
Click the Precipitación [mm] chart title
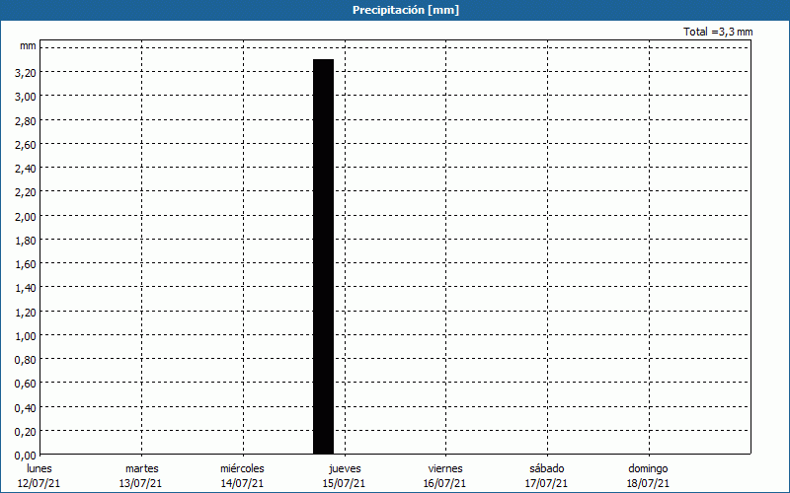(x=405, y=10)
